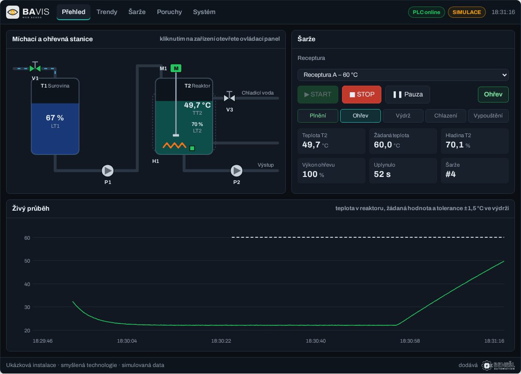This screenshot has height=374, width=521.
Task: Click the BAVIS eye logo
Action: click(13, 12)
